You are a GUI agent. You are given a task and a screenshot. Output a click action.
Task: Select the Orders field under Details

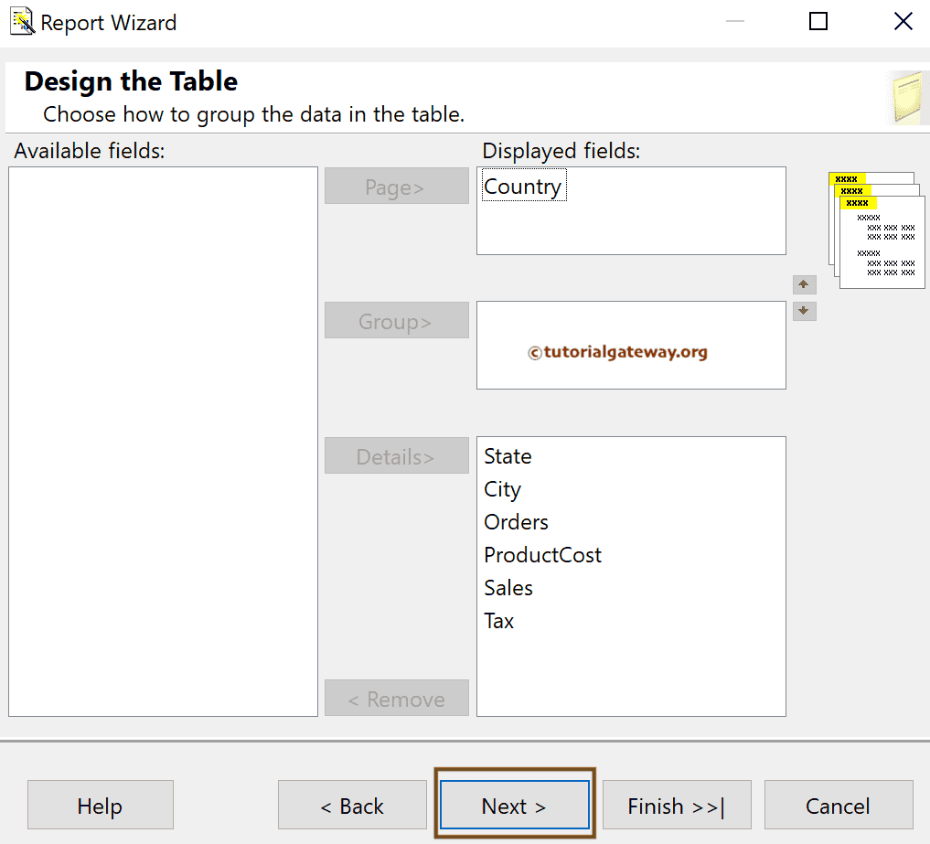point(515,521)
